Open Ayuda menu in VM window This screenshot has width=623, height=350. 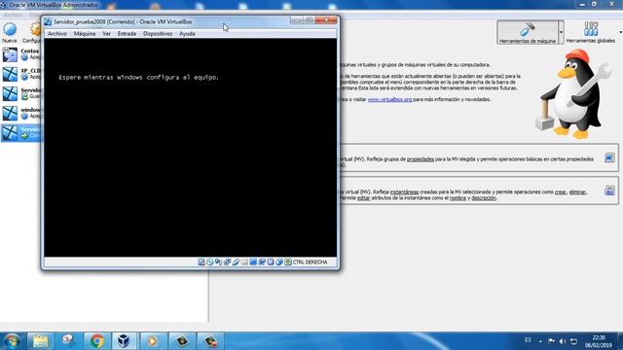point(187,34)
